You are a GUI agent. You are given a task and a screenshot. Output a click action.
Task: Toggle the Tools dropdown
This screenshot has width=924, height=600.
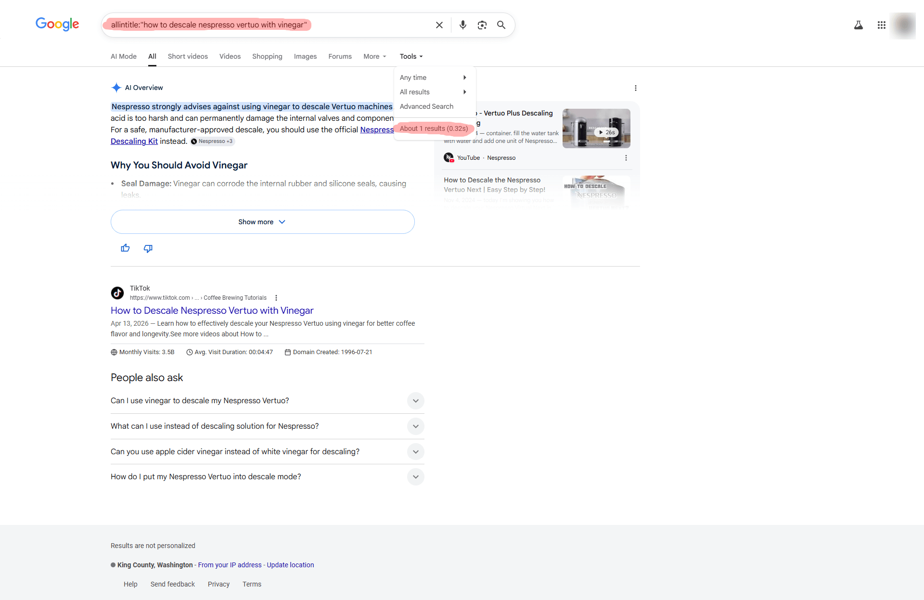coord(411,56)
